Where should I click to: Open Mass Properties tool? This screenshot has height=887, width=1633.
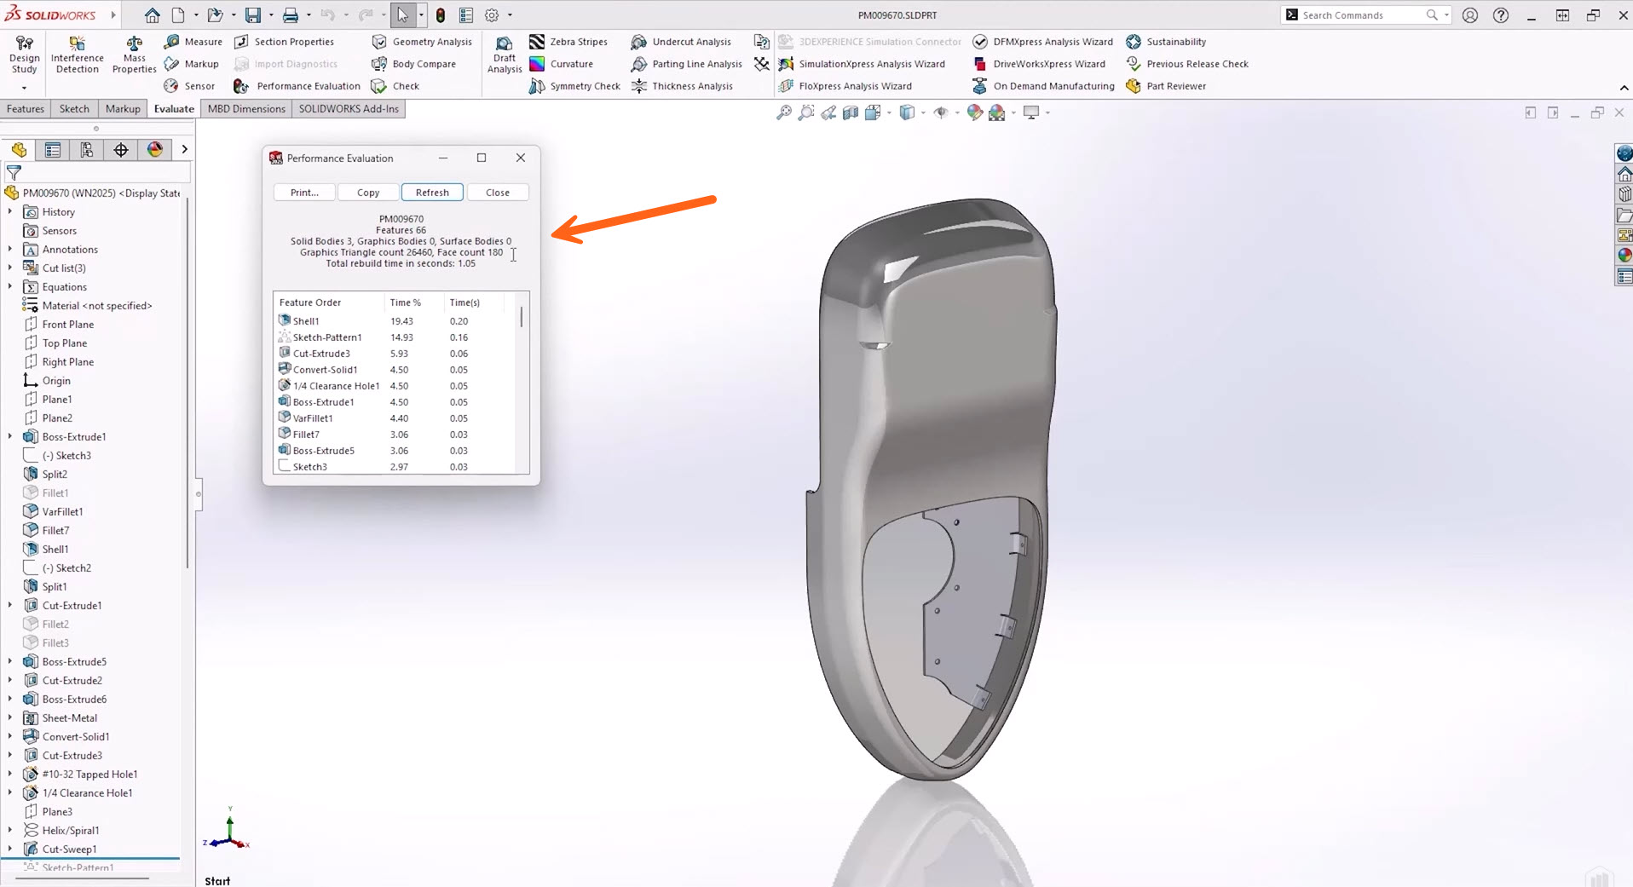134,55
